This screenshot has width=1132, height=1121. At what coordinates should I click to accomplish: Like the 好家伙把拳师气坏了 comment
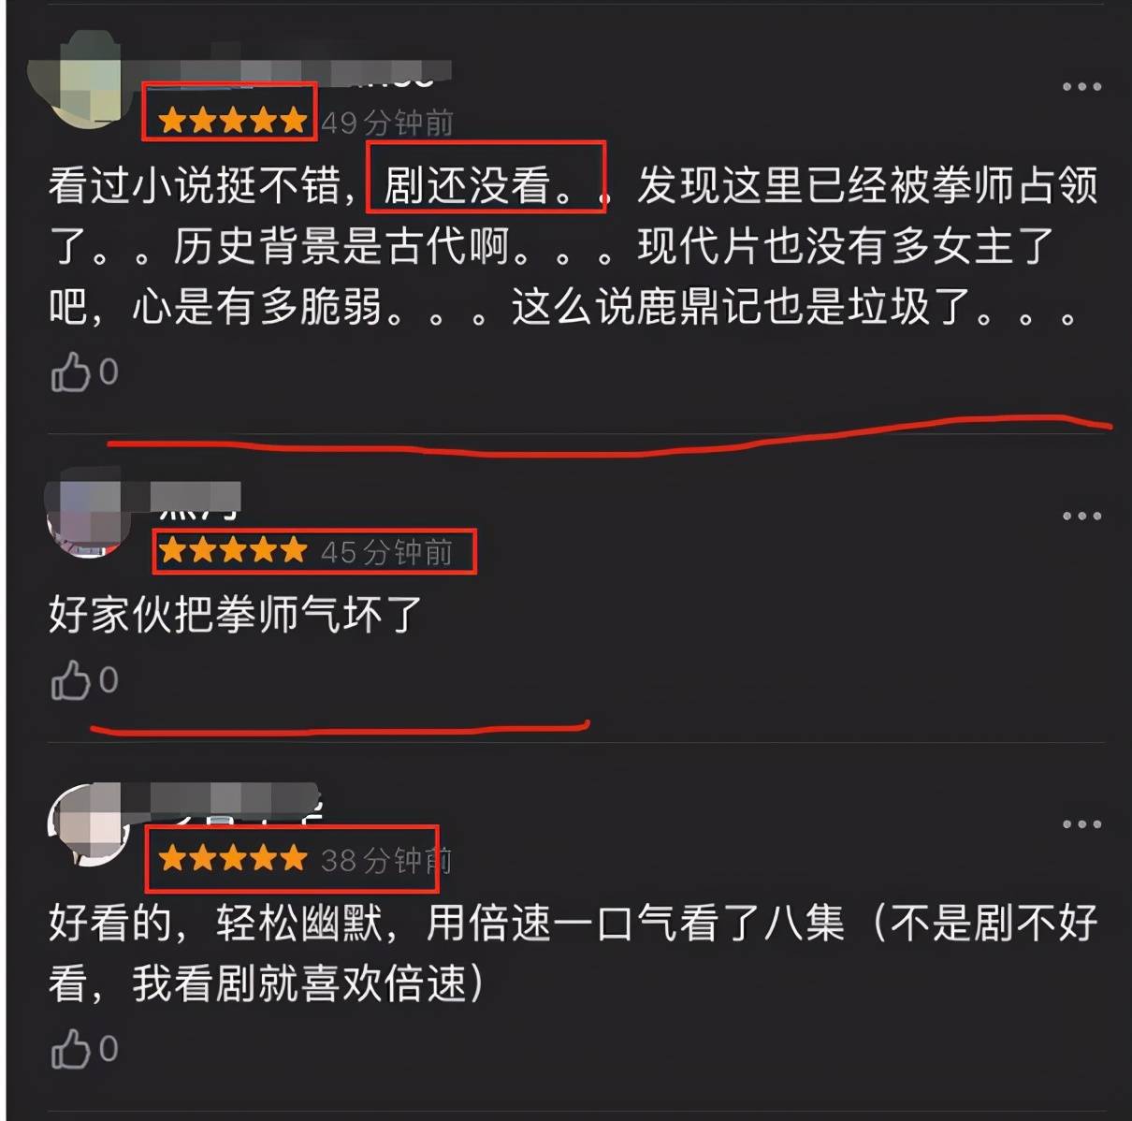[84, 680]
